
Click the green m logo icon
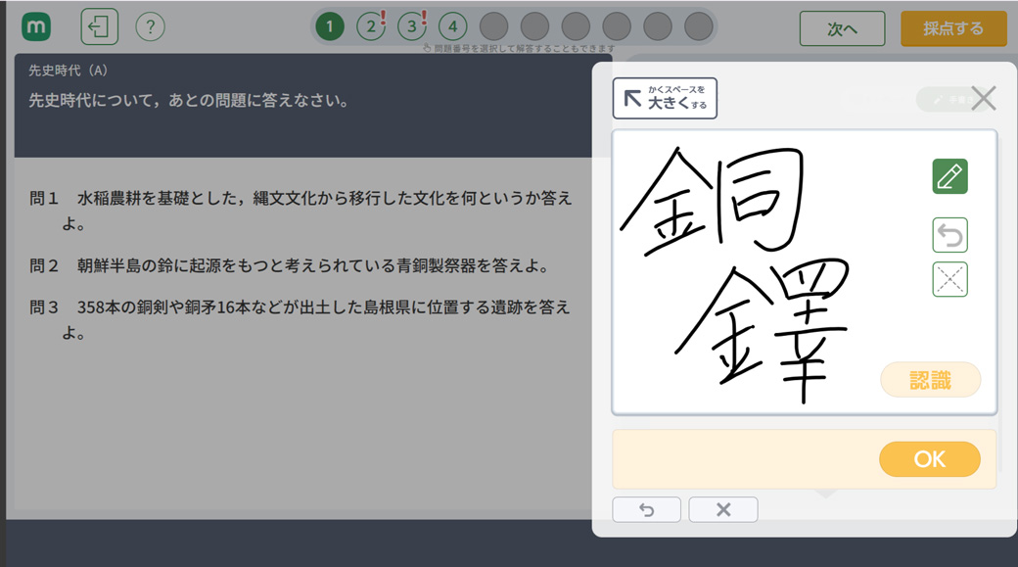pyautogui.click(x=36, y=27)
